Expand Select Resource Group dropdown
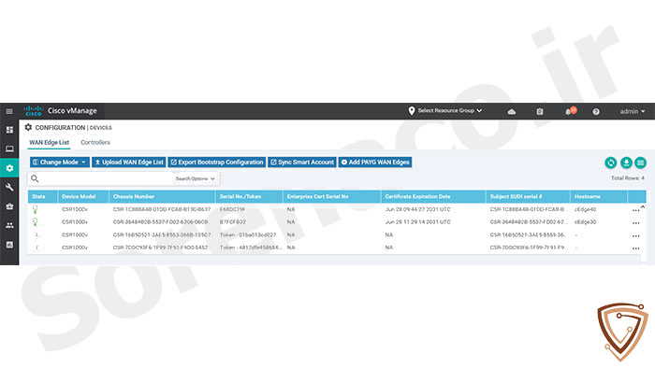Image resolution: width=655 pixels, height=368 pixels. tap(450, 111)
